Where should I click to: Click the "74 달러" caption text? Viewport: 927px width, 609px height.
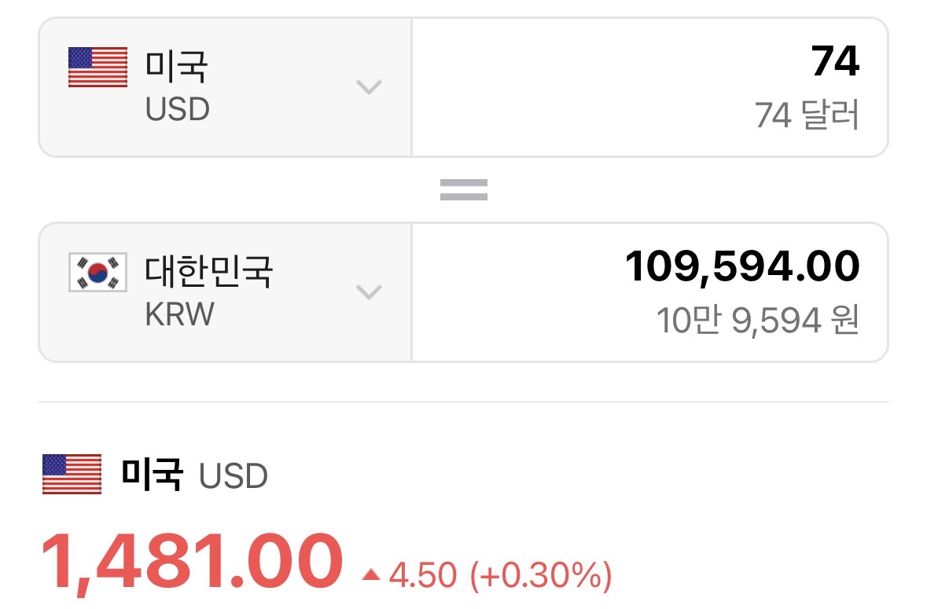[x=807, y=116]
